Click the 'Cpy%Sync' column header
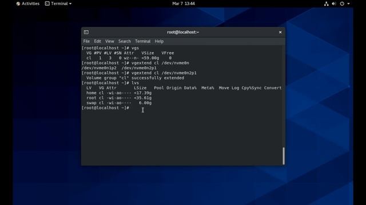 [x=252, y=88]
